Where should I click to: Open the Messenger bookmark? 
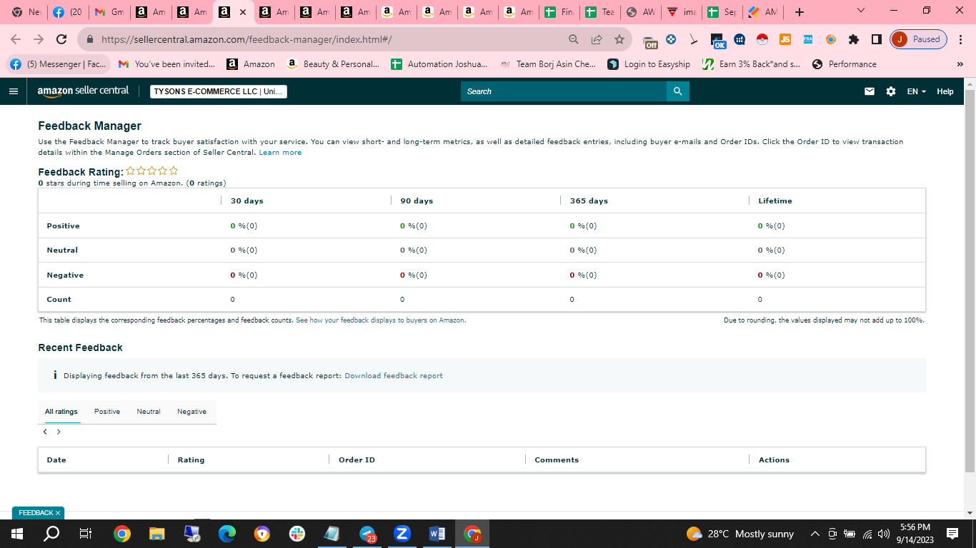tap(59, 64)
